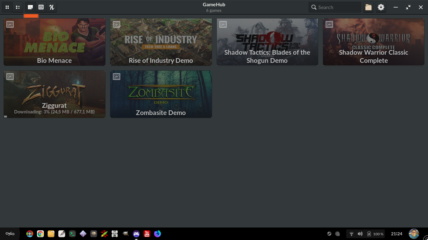
Task: Click GOG badge on Shadow Warrior card
Action: (329, 24)
